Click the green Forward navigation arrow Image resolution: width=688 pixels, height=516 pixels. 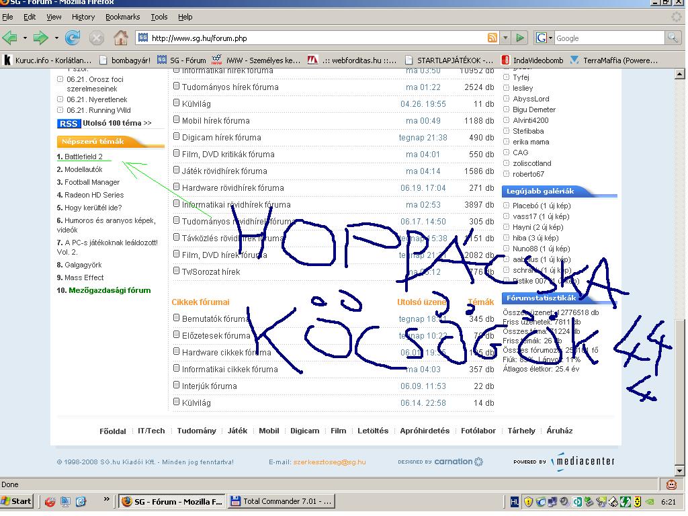click(41, 38)
